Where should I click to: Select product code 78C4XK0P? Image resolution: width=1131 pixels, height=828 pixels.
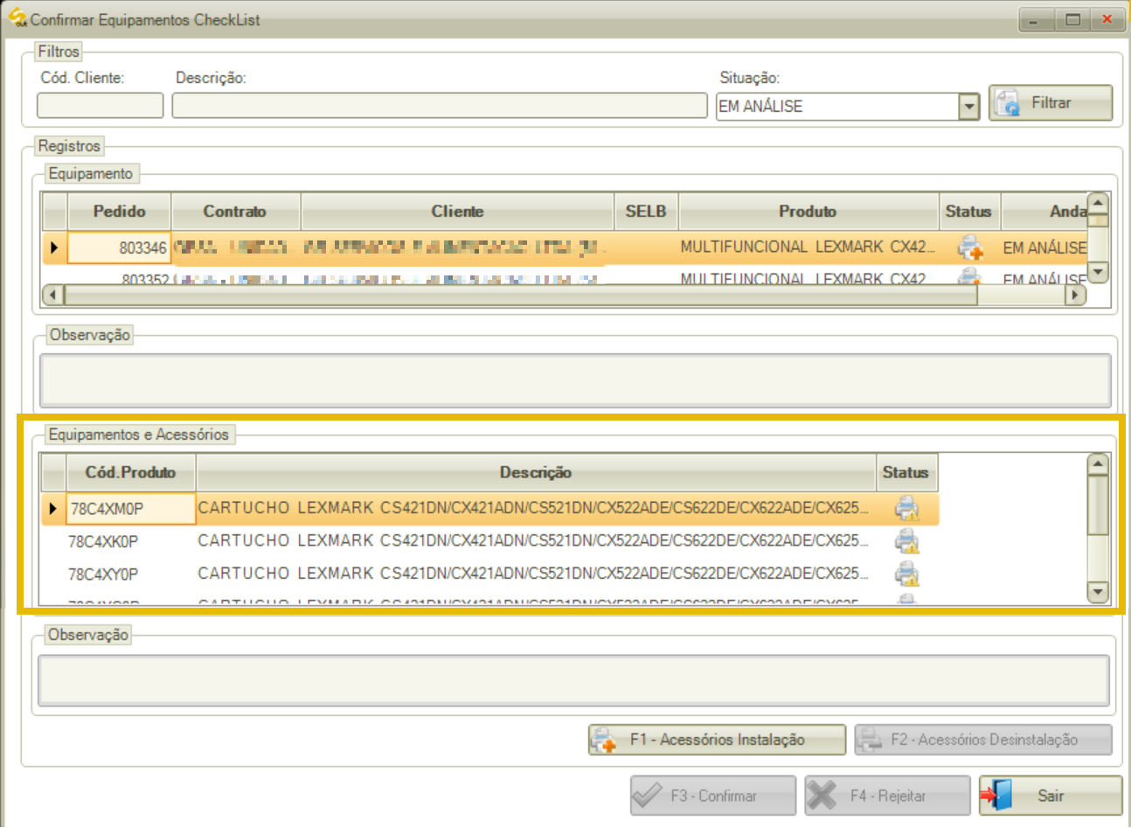coord(103,542)
